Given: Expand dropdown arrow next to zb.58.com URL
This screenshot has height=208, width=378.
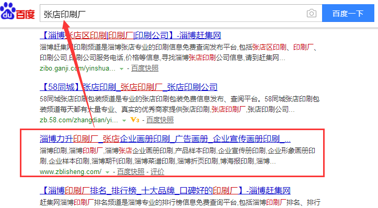Looking at the screenshot, I should click(x=124, y=121).
